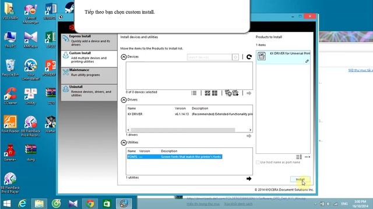The height and width of the screenshot is (209, 373).
Task: Click the link at right edge of browser window
Action: coord(360,70)
